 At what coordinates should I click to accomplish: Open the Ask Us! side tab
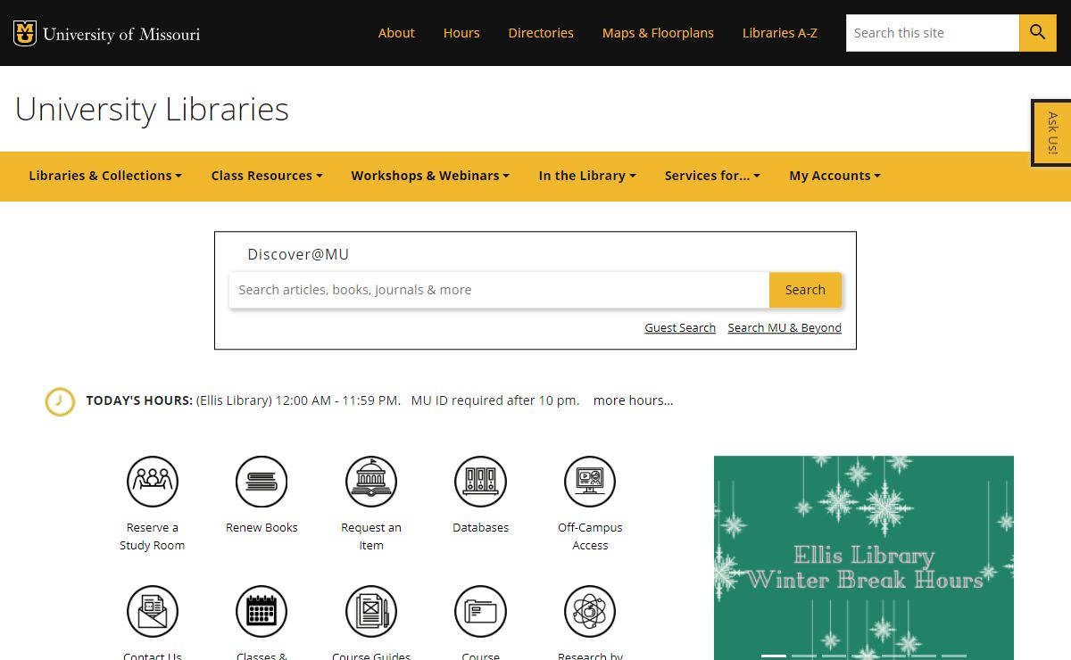[x=1051, y=133]
